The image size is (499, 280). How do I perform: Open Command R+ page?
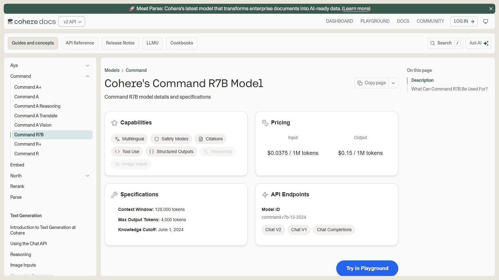pyautogui.click(x=28, y=144)
